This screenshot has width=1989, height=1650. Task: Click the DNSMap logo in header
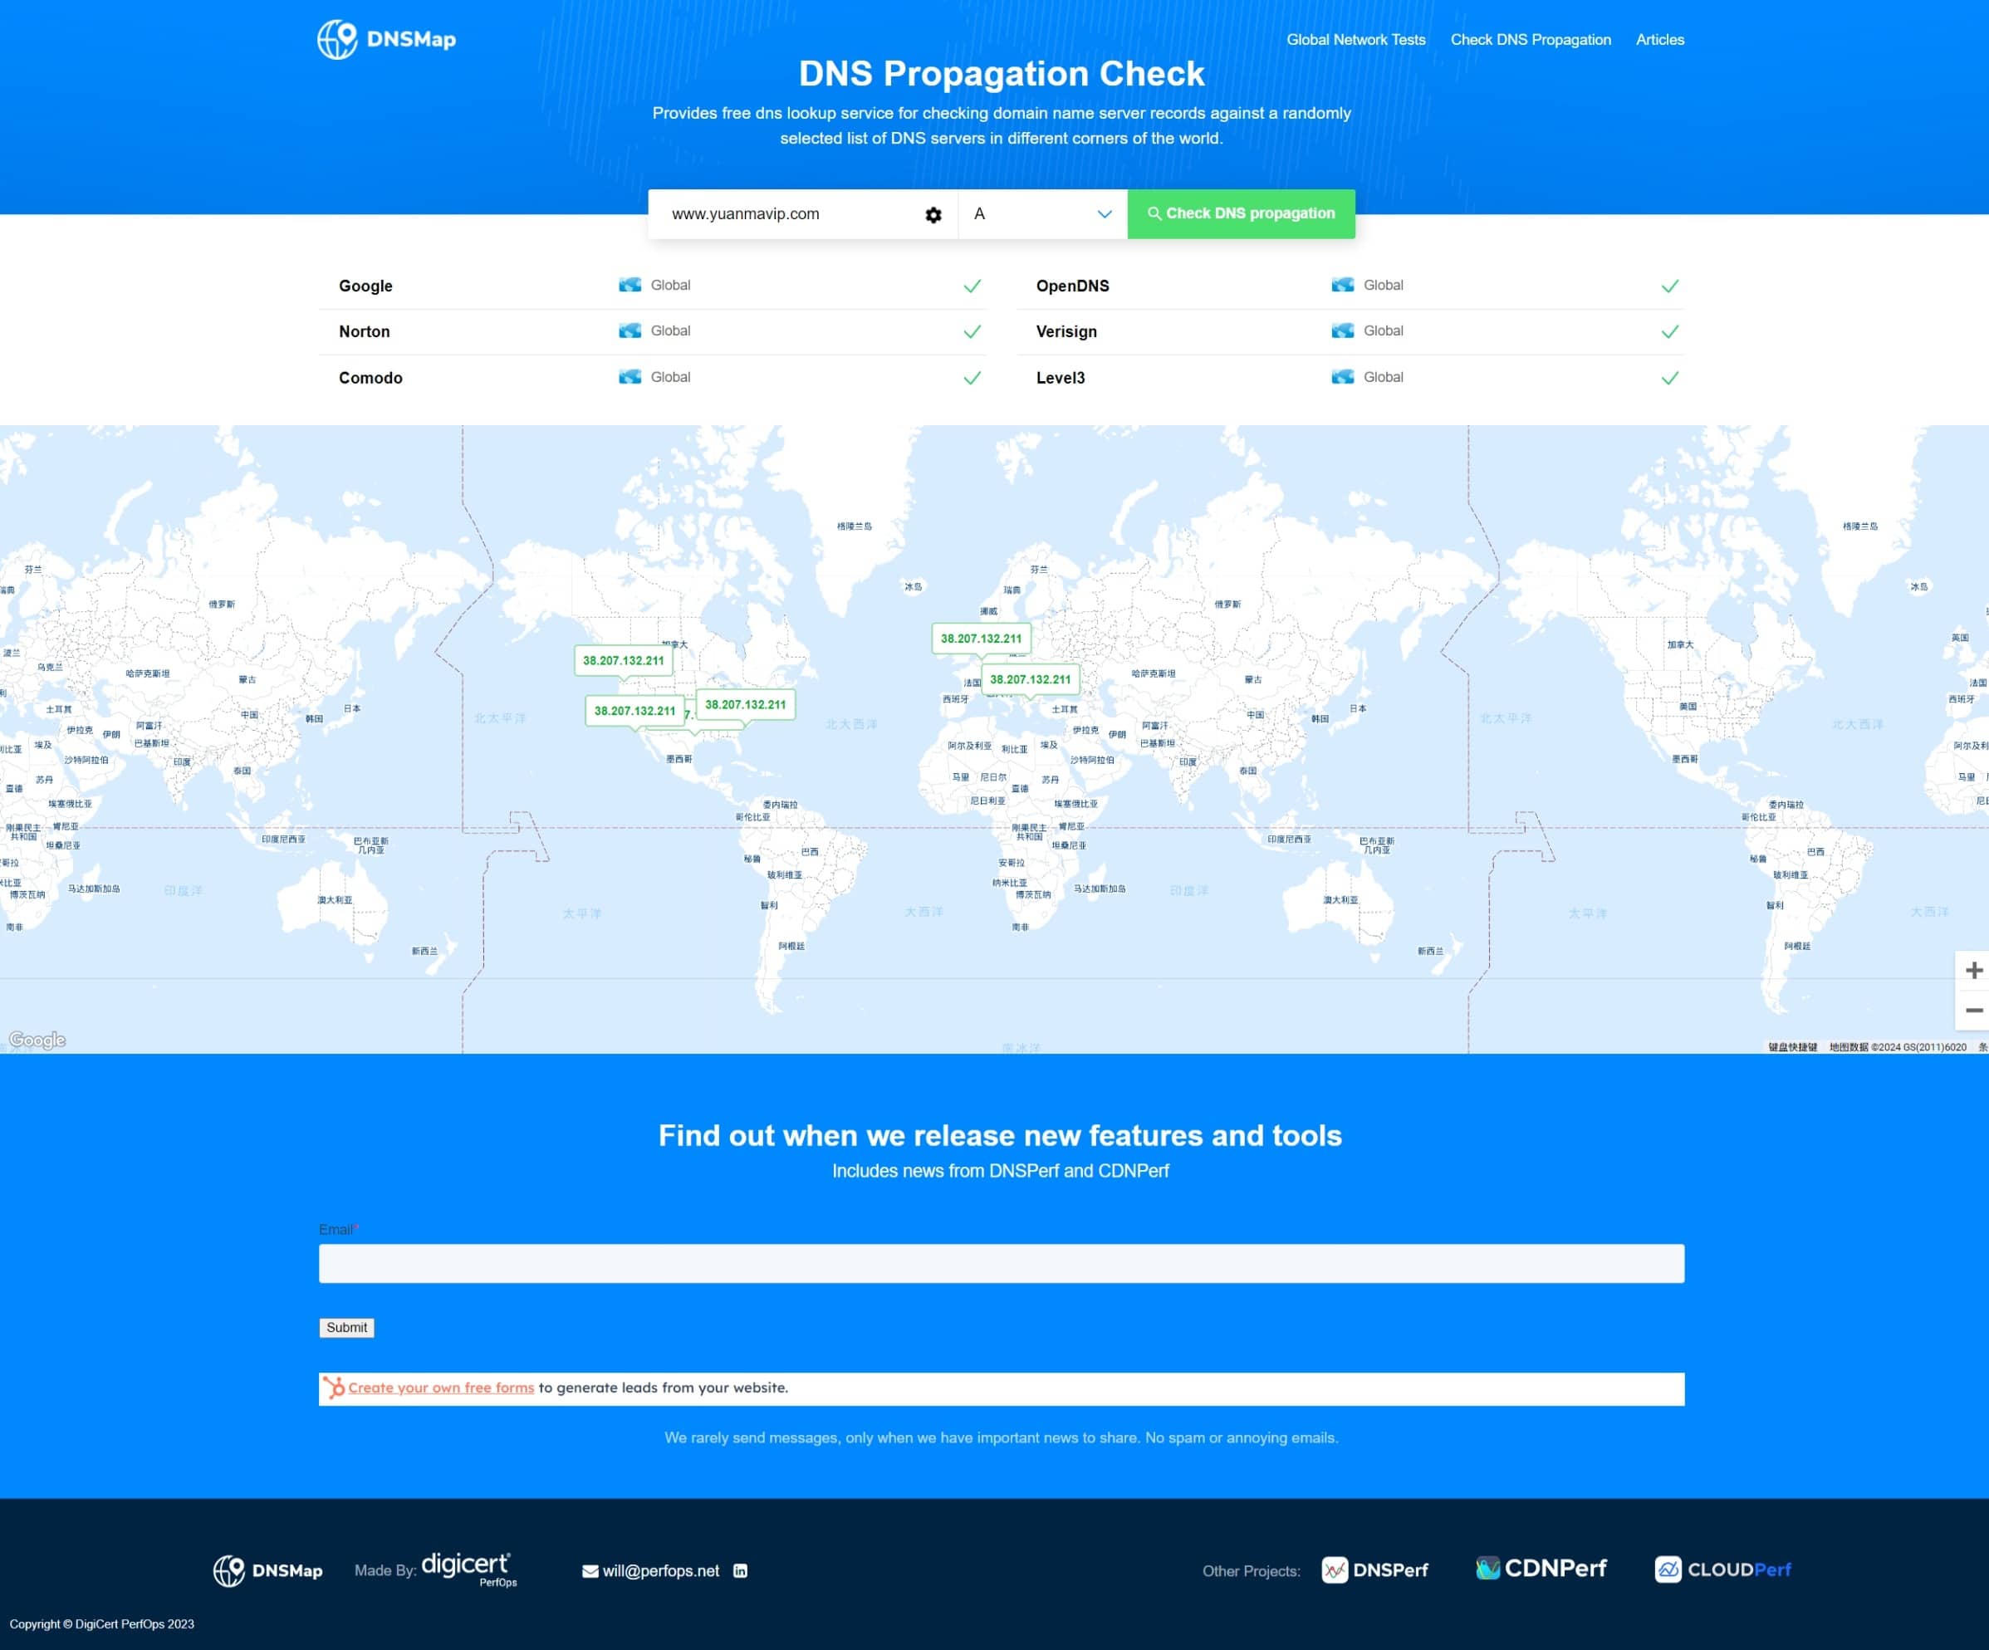point(386,40)
